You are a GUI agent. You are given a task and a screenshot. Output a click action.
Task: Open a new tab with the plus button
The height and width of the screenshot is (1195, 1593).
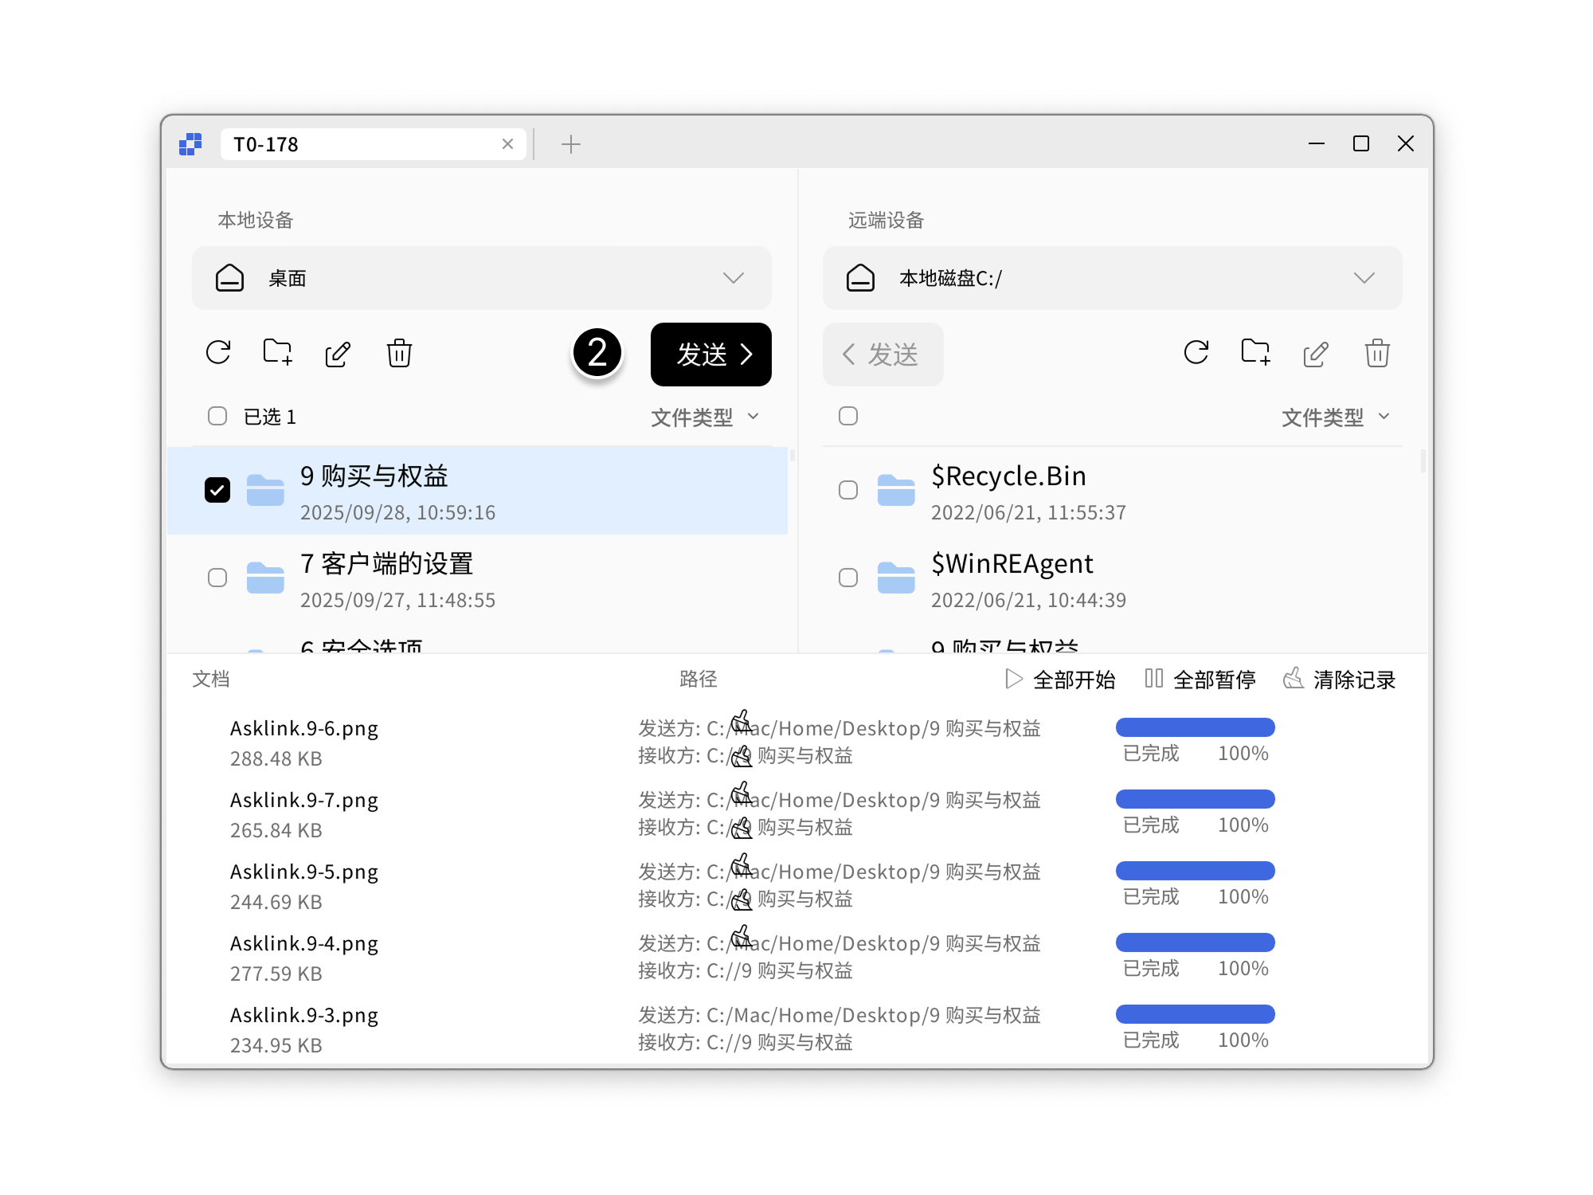point(570,144)
